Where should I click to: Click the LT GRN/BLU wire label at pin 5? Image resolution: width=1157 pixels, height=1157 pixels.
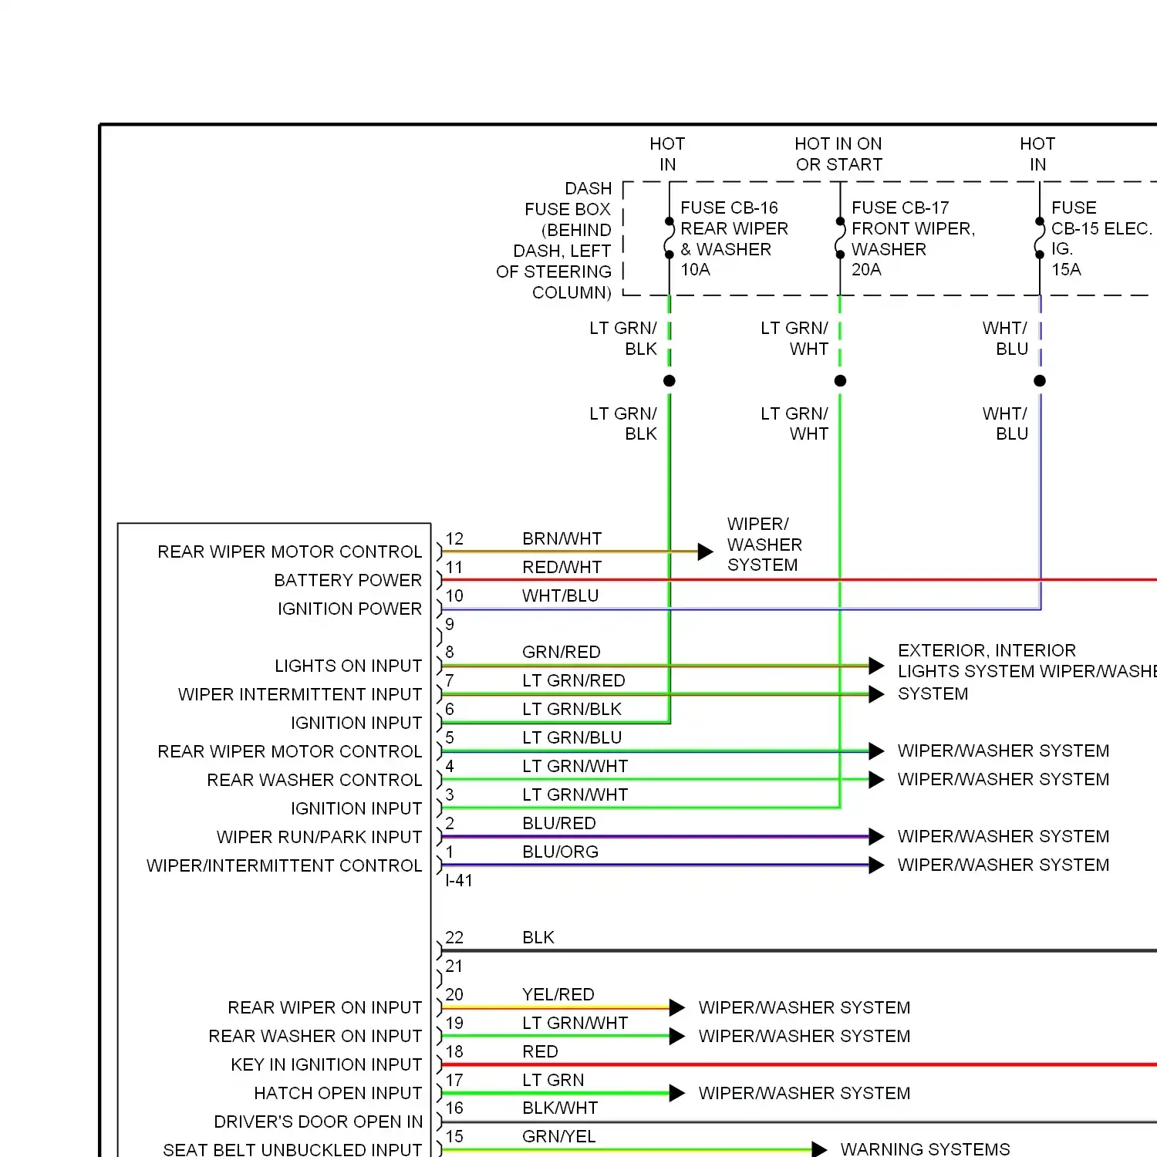(x=572, y=737)
